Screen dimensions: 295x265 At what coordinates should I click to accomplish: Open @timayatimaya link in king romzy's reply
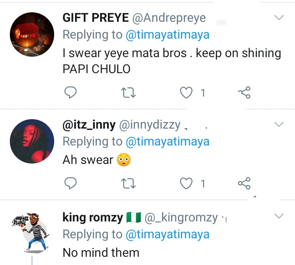(167, 235)
